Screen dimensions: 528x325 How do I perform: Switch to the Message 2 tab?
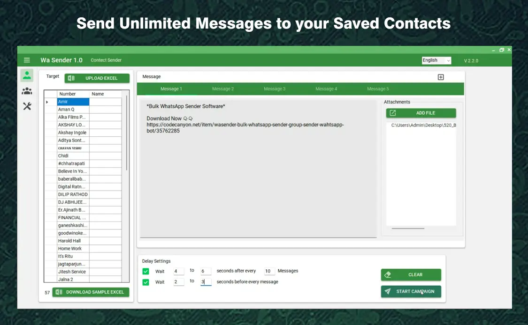coord(222,89)
